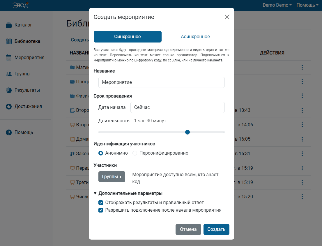
Task: Open the Demo Demo user menu
Action: coord(277,5)
